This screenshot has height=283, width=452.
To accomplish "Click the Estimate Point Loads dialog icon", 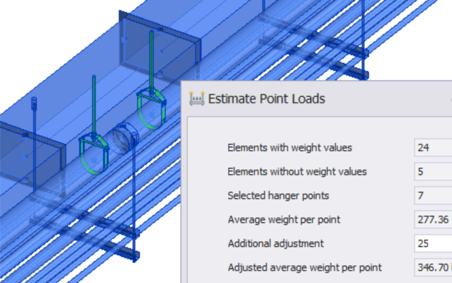I will (196, 98).
